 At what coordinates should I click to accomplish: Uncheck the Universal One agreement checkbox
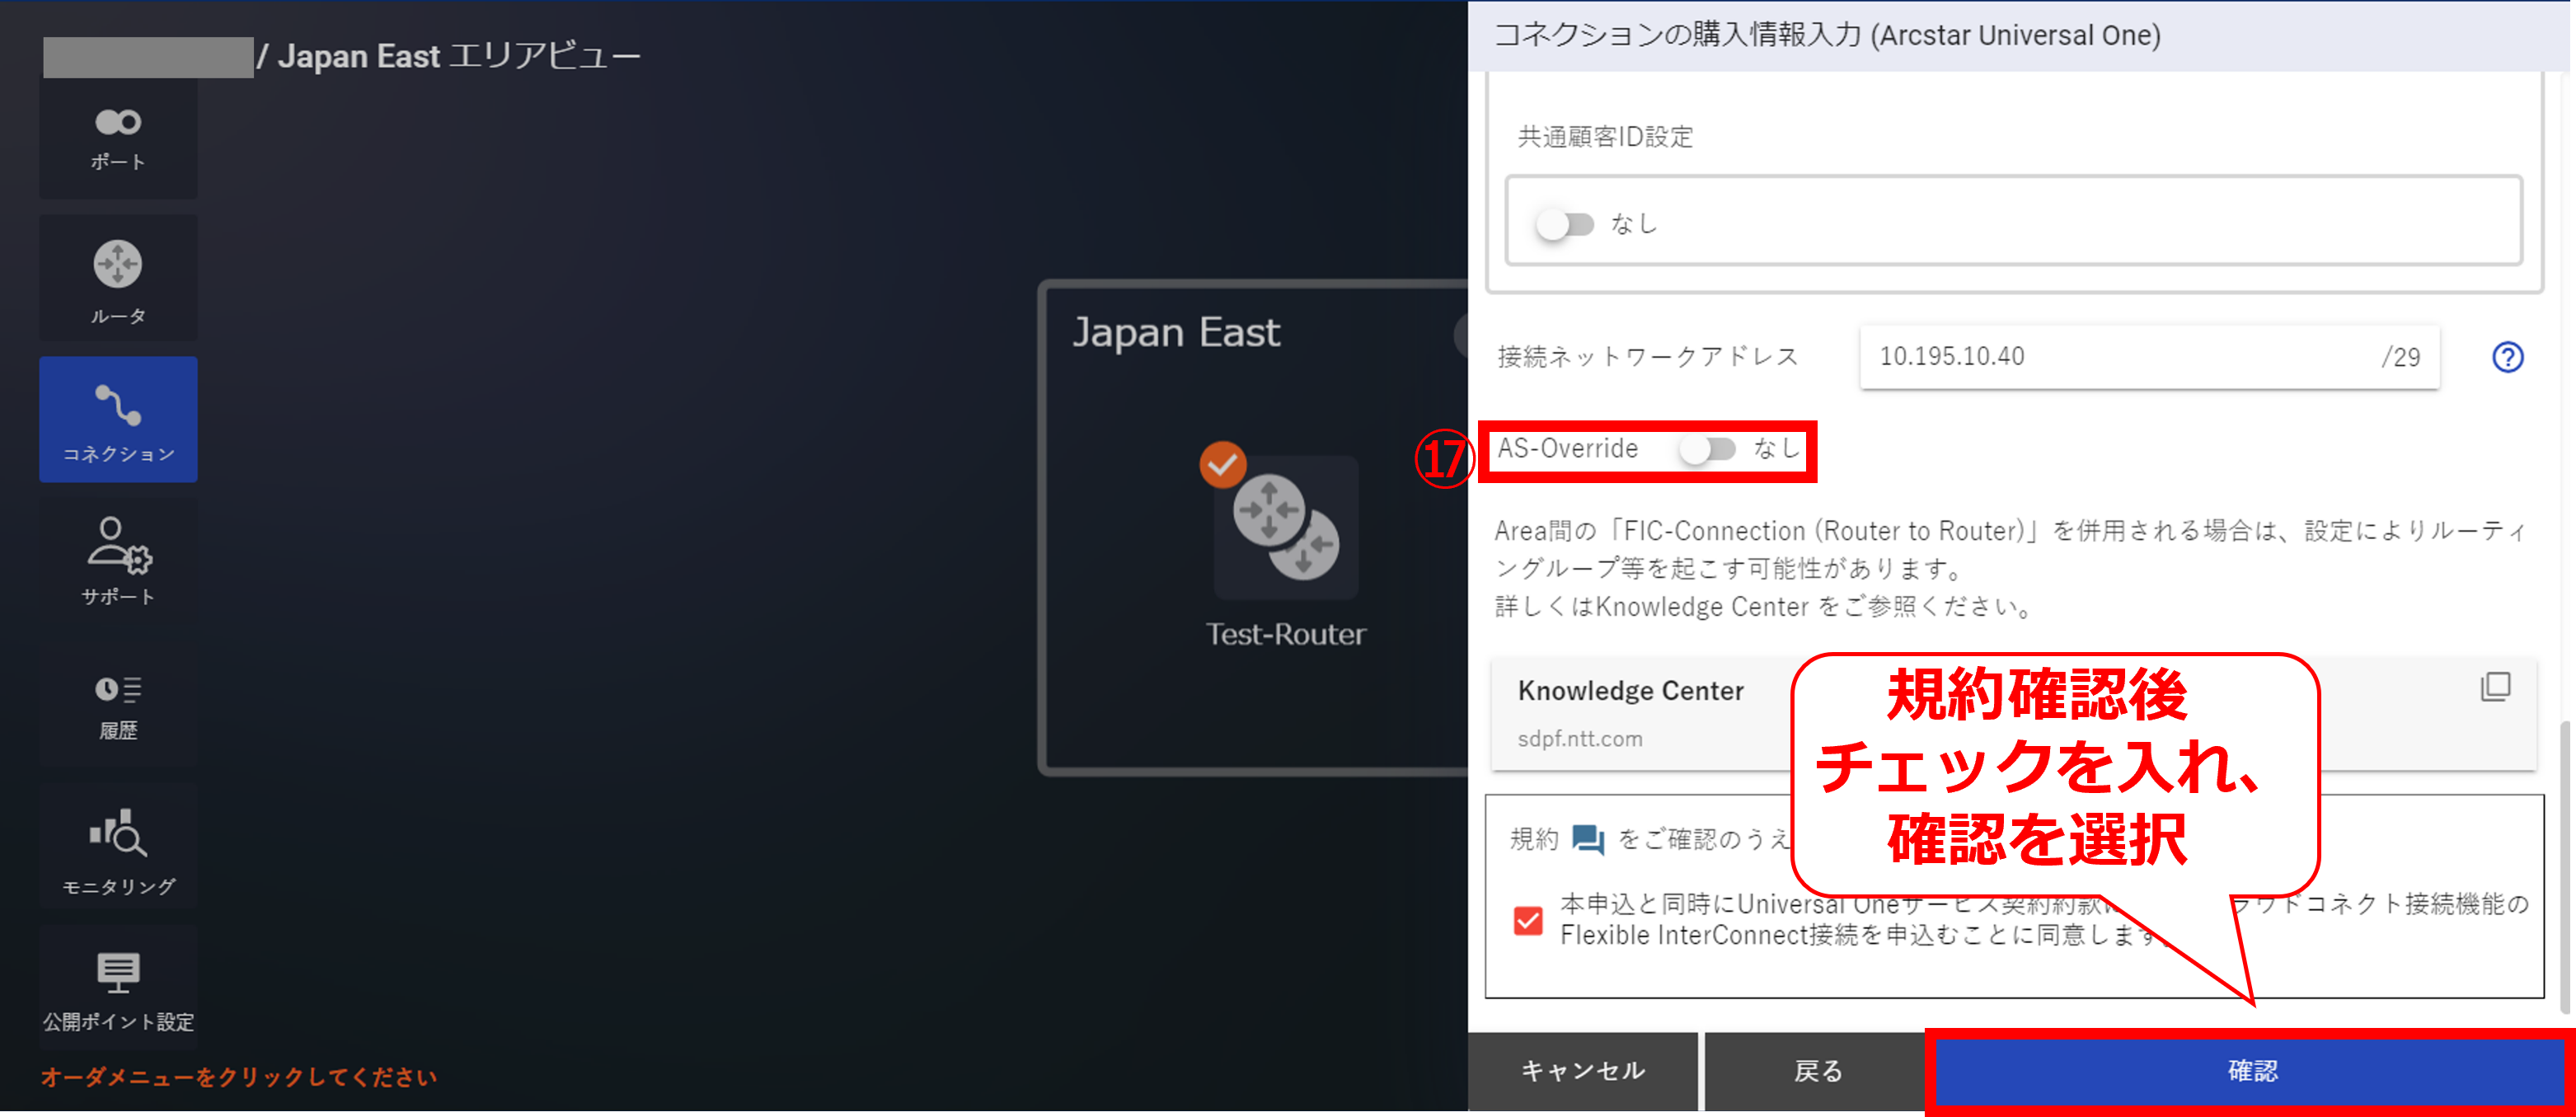(x=1528, y=920)
